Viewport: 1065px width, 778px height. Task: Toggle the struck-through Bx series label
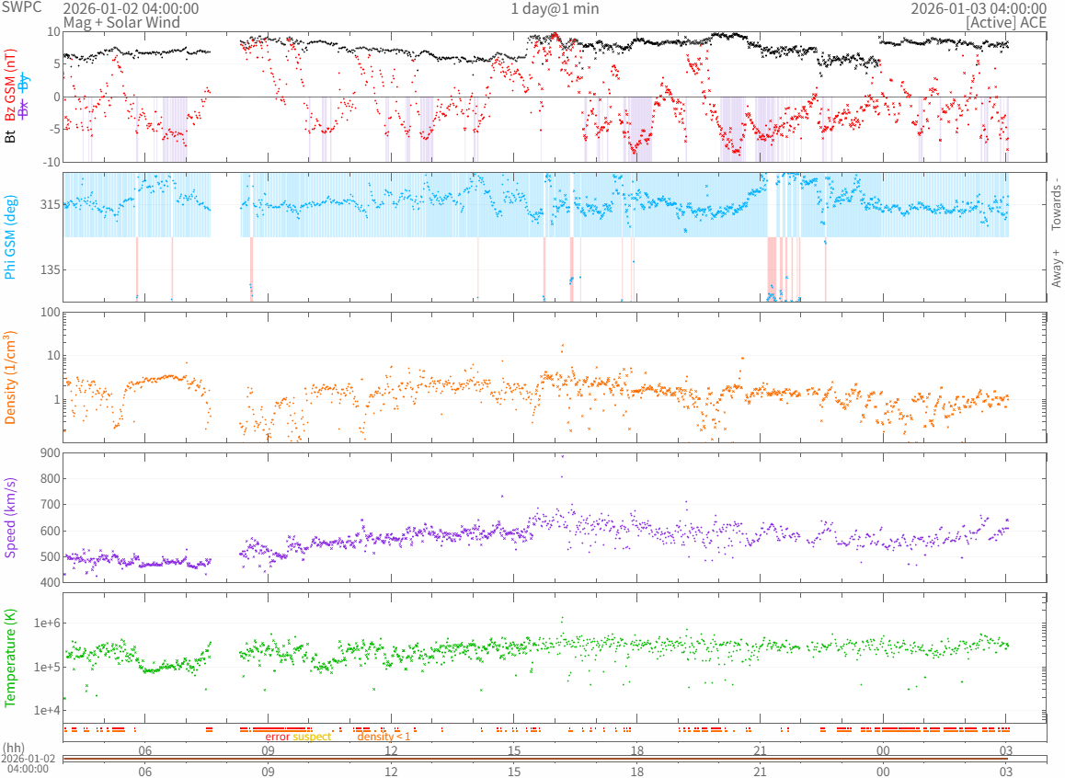[x=25, y=108]
